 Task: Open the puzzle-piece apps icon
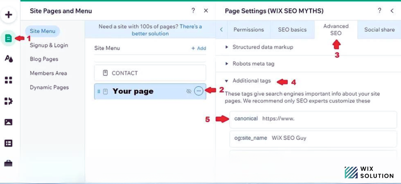pos(9,101)
